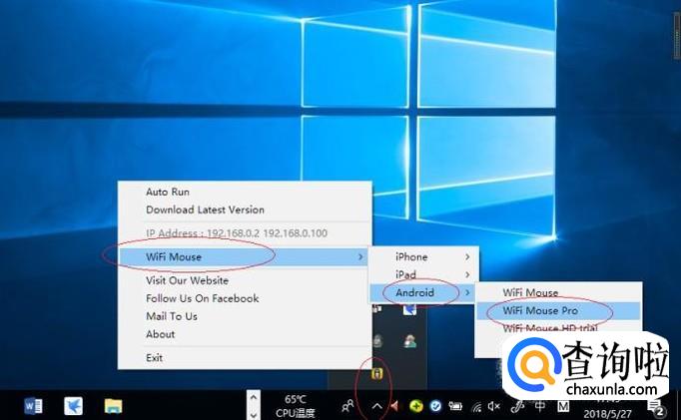The image size is (681, 420).
Task: Click the muted volume speaker icon
Action: (x=494, y=406)
